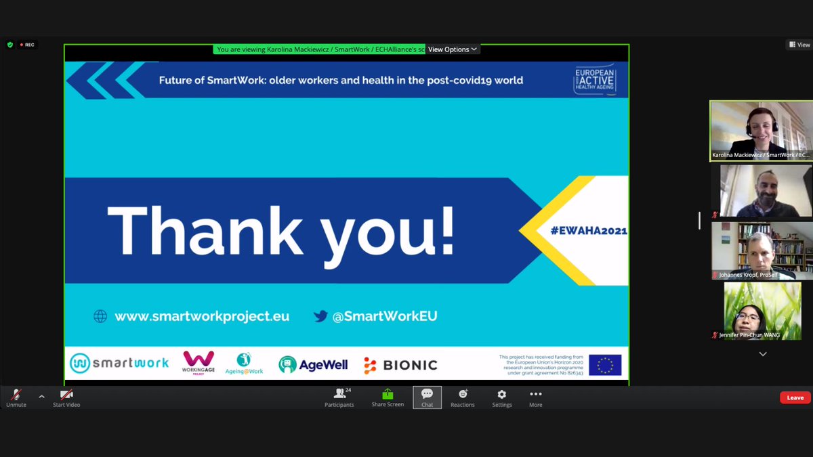Image resolution: width=813 pixels, height=457 pixels.
Task: Leave the meeting
Action: (x=795, y=397)
